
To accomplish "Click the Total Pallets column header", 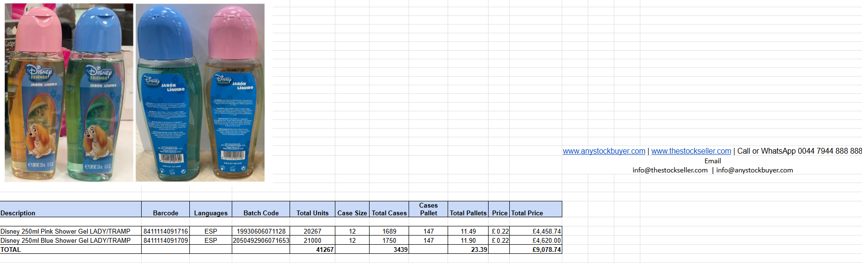I will coord(468,209).
